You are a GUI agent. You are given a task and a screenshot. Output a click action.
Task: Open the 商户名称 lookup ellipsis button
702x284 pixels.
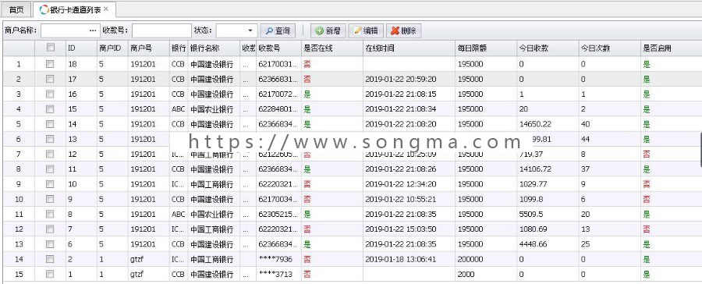(93, 30)
